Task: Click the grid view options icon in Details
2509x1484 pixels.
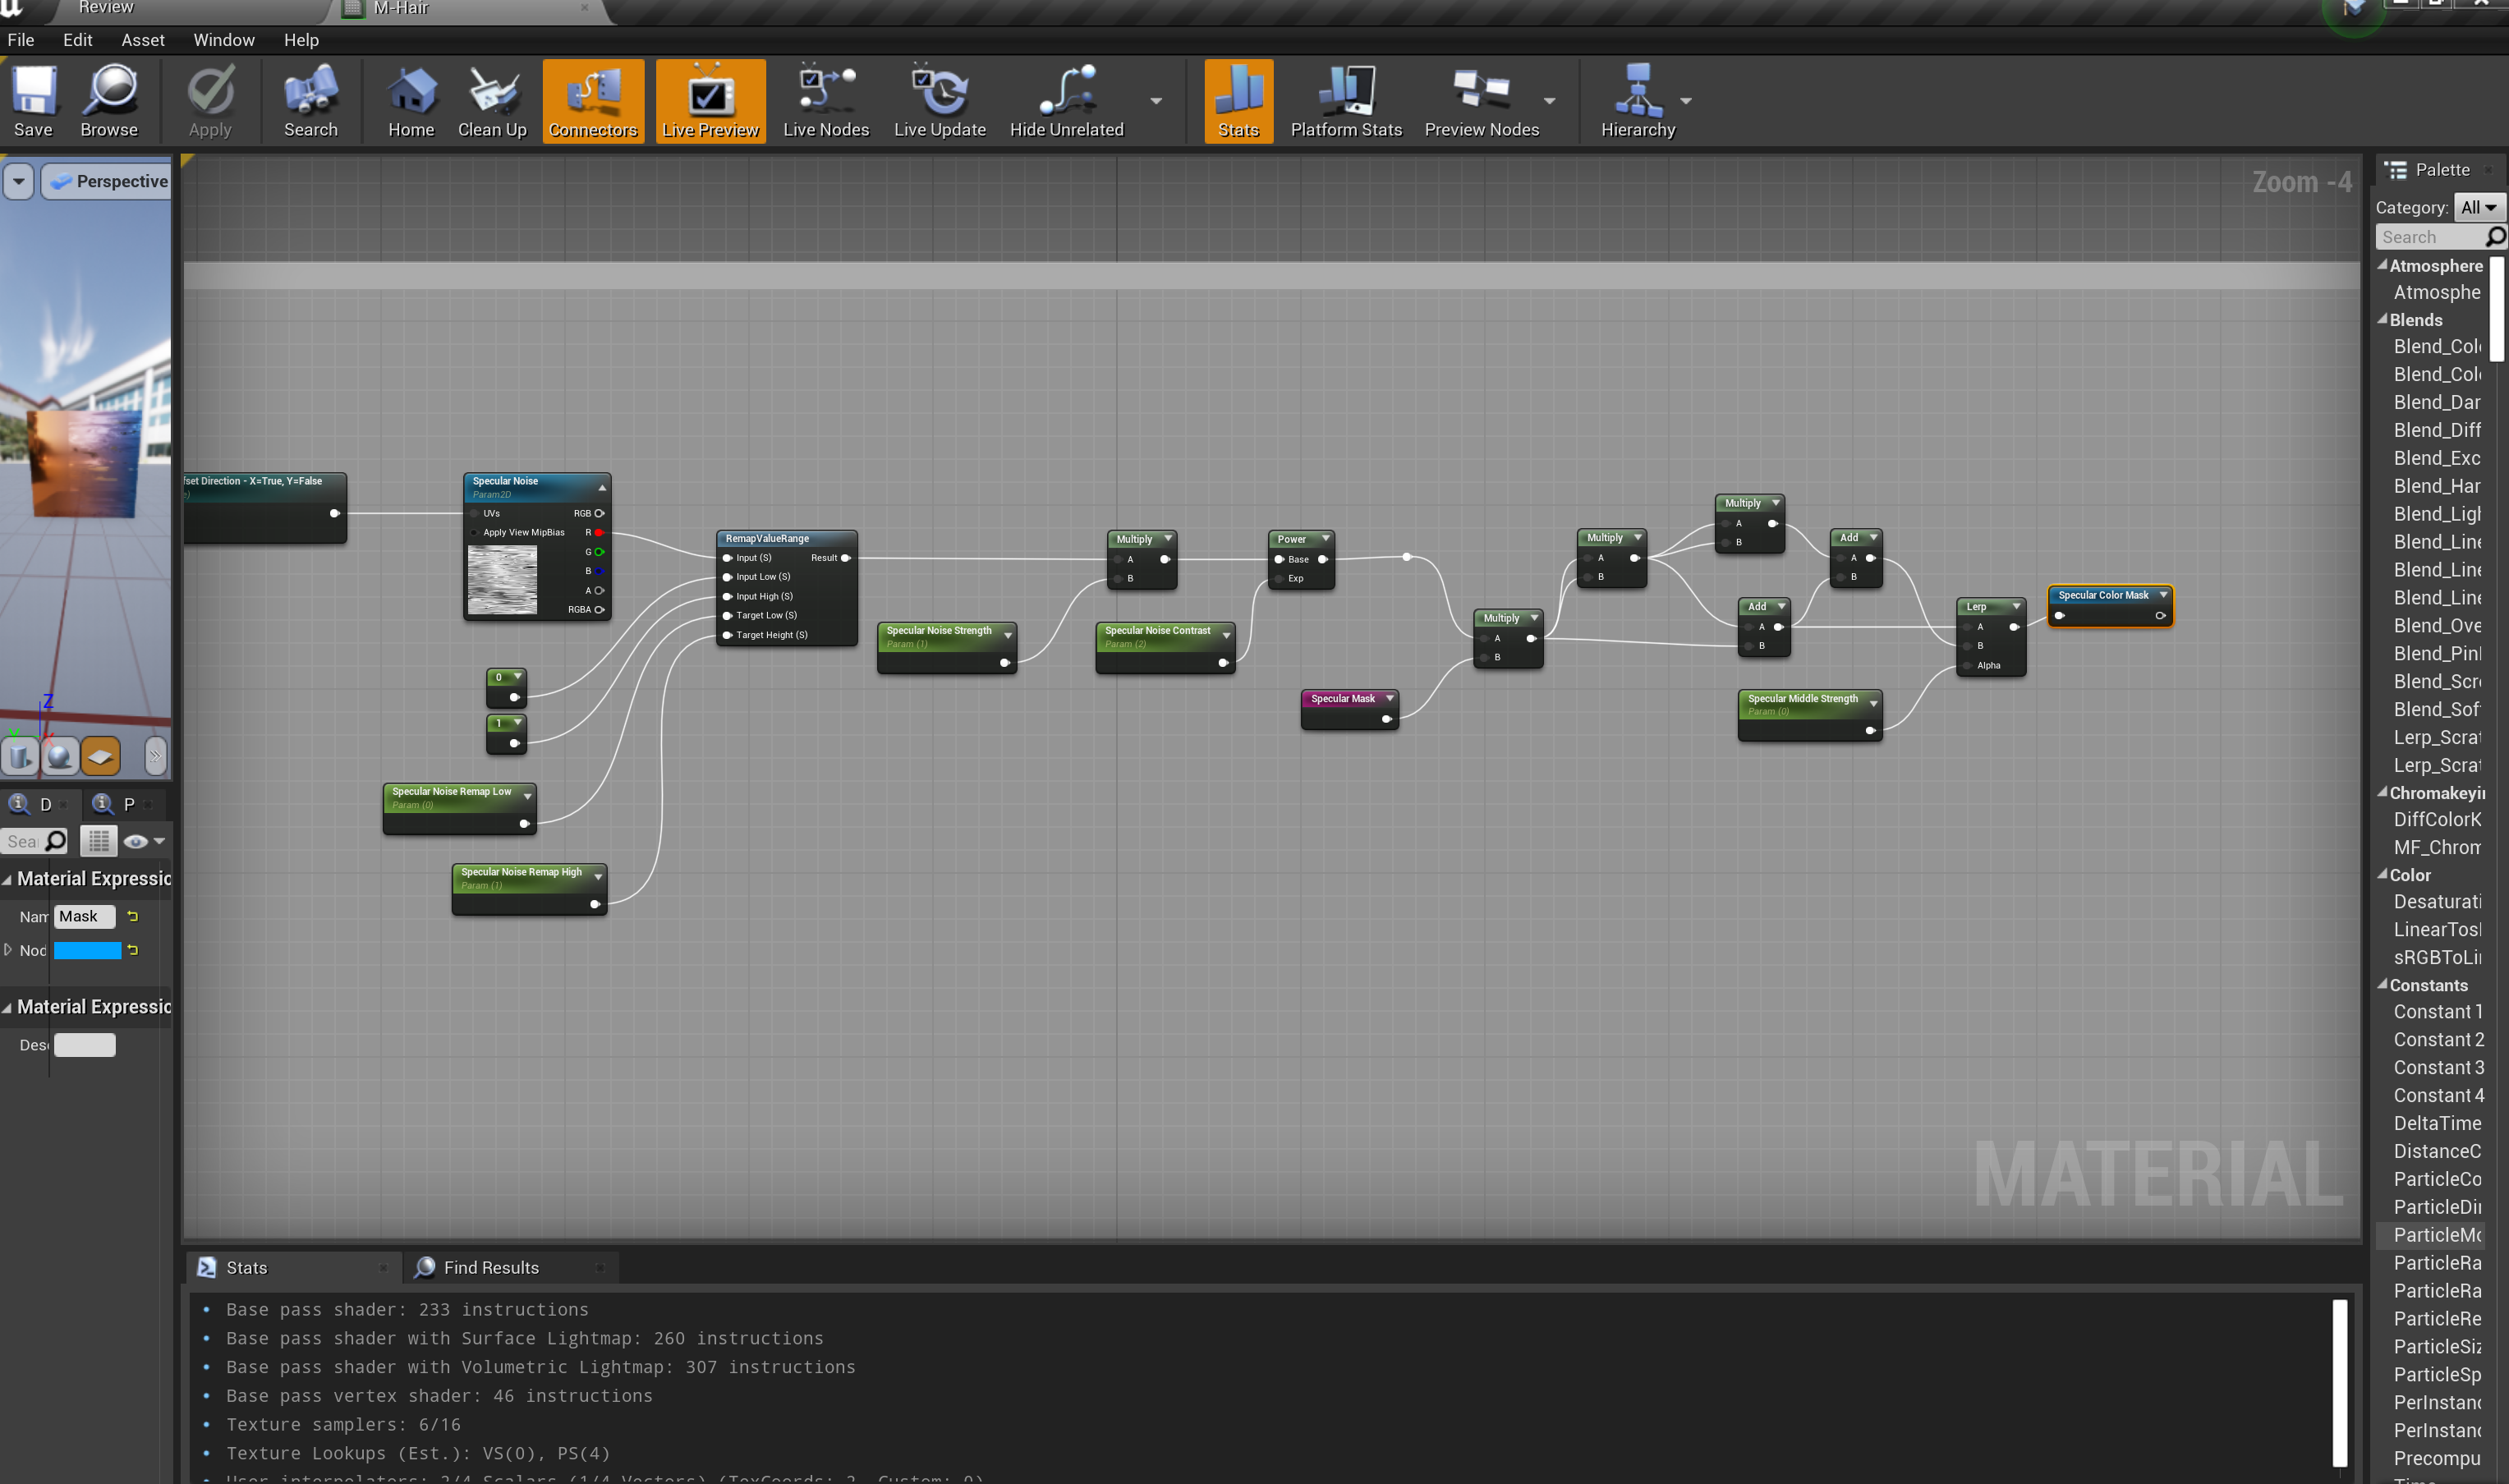Action: coord(98,841)
